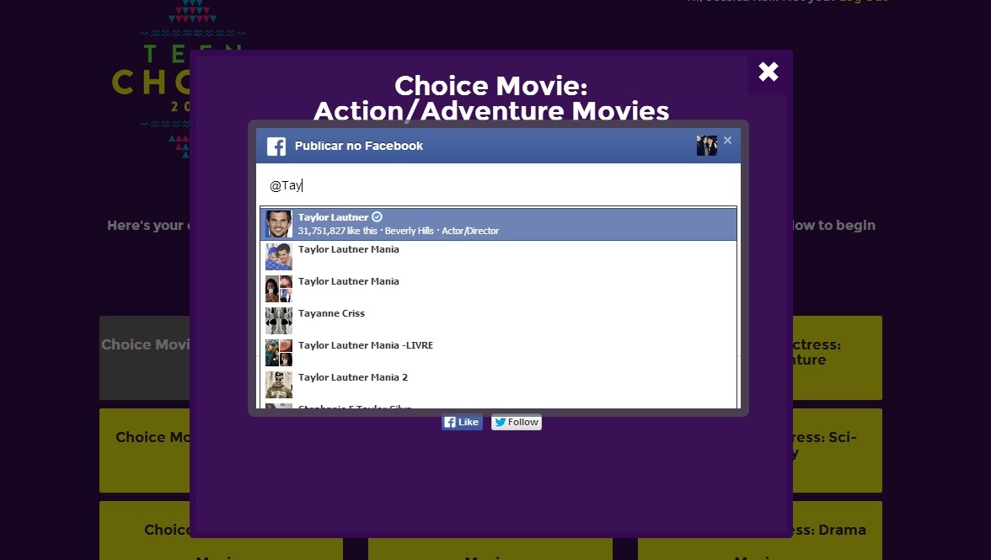This screenshot has width=991, height=560.
Task: Select the verified Taylor Lautner suggestion
Action: coord(498,224)
